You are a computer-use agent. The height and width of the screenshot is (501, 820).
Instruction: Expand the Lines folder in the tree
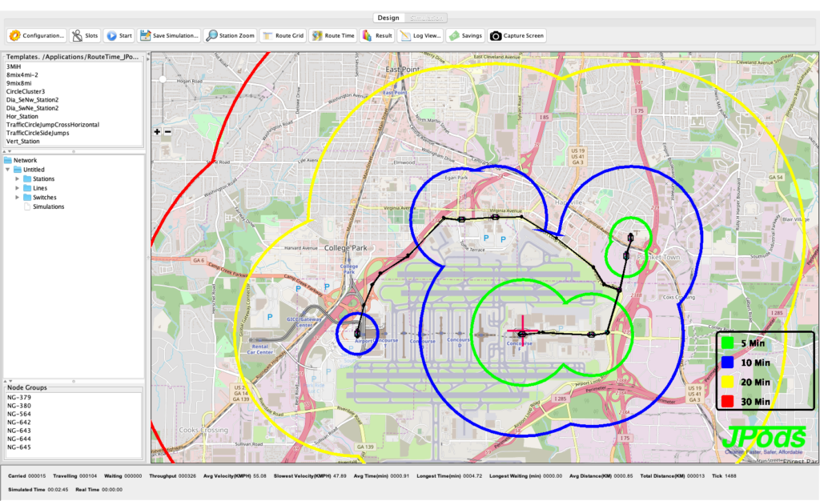pyautogui.click(x=18, y=188)
